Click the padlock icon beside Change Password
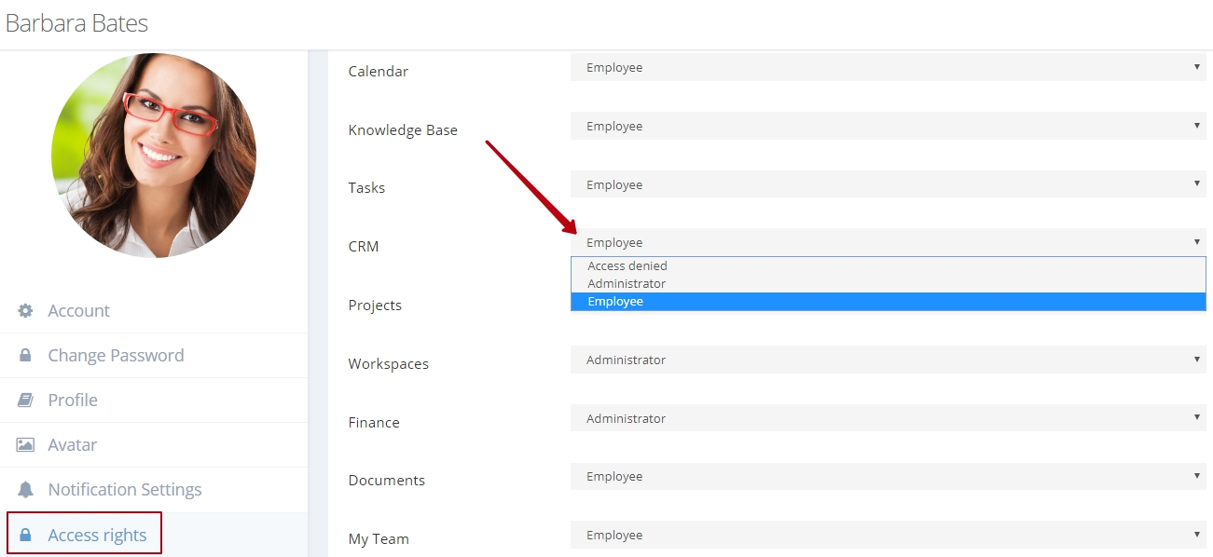 coord(25,355)
